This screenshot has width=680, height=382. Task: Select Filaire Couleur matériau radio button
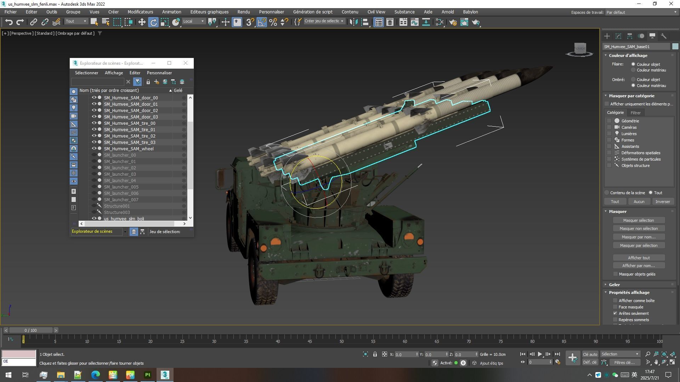click(x=633, y=70)
